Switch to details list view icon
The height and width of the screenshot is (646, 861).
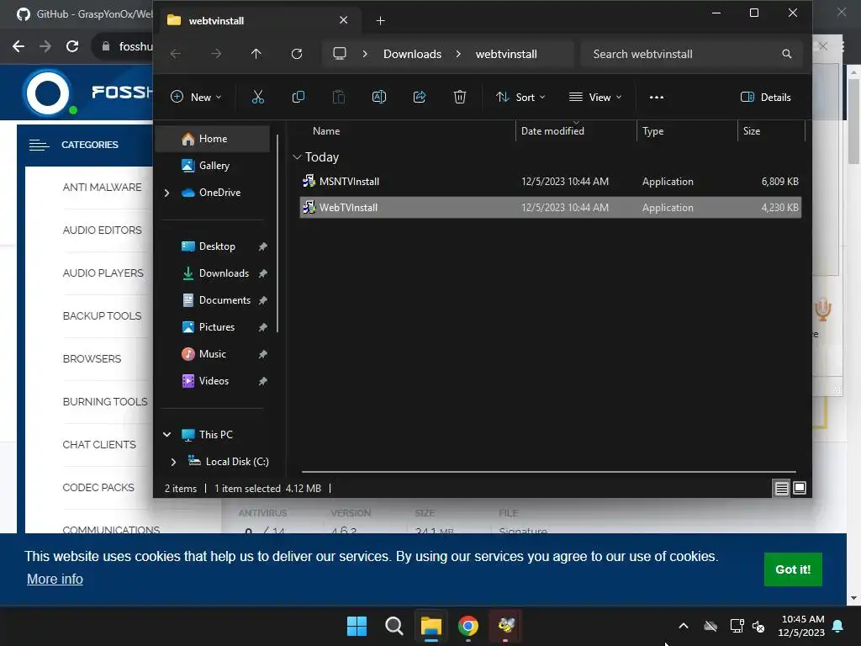pyautogui.click(x=781, y=488)
